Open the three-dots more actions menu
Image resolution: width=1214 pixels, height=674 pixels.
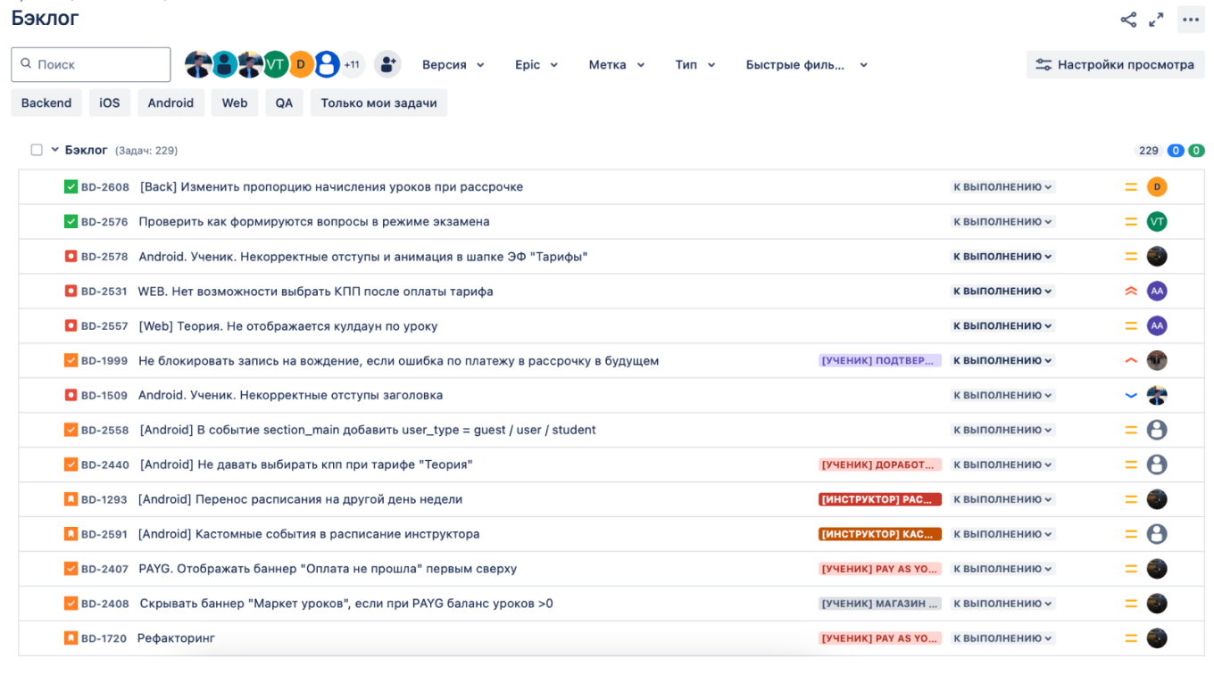1191,20
